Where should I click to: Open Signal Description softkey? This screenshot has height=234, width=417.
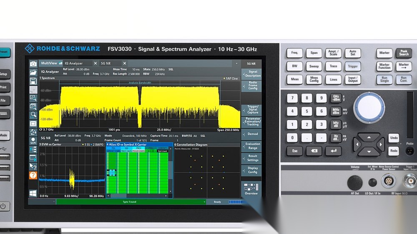coord(251,74)
